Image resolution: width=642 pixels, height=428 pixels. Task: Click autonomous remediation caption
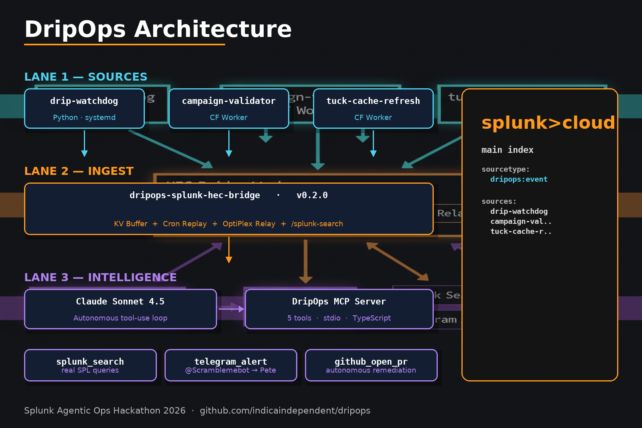(371, 370)
